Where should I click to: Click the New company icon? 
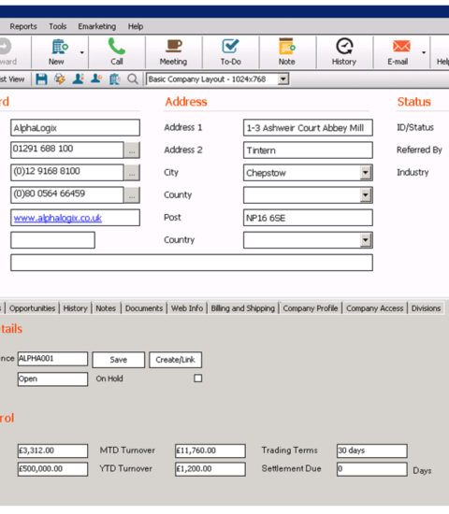60,47
